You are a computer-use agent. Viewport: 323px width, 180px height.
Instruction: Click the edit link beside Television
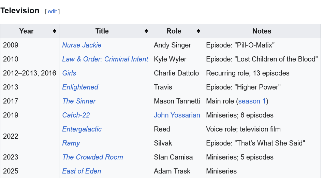click(52, 11)
